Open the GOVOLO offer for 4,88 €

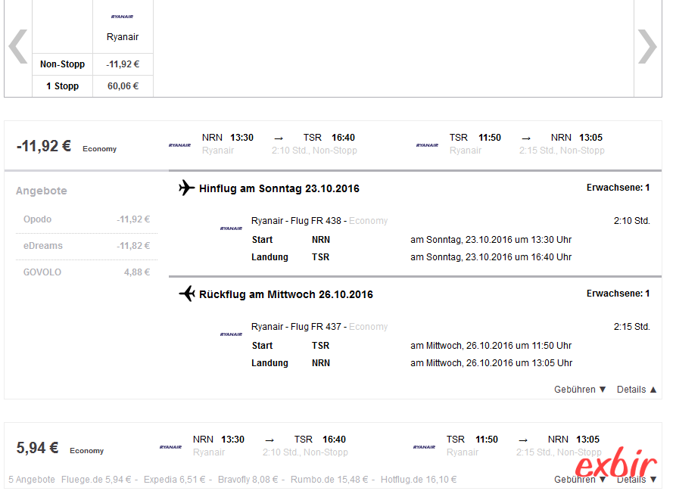point(86,272)
